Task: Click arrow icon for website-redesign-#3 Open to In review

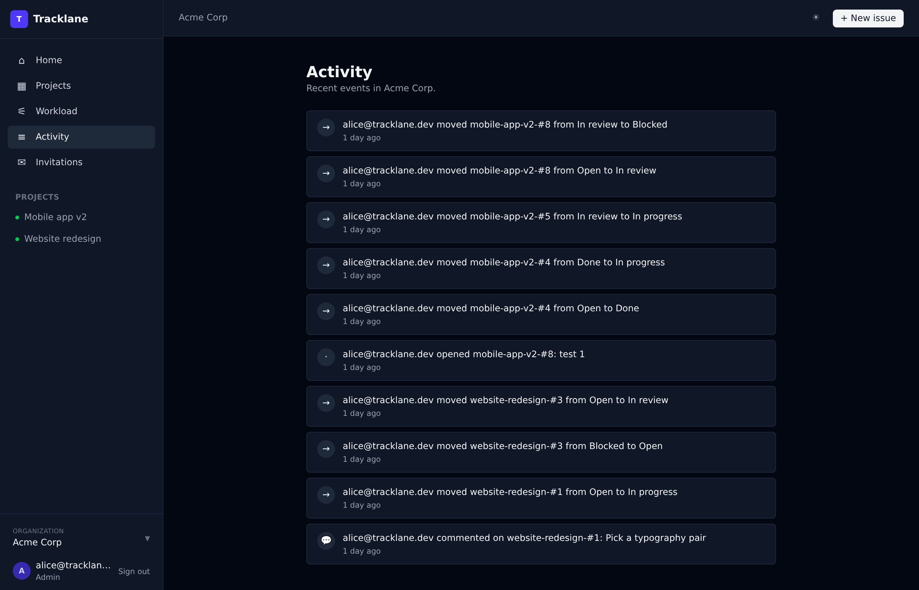Action: pos(326,403)
